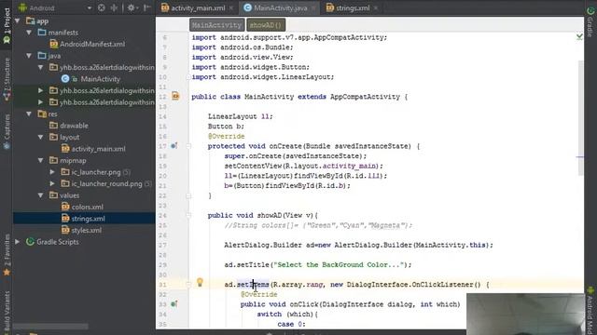The width and height of the screenshot is (597, 335).
Task: Collapse the java folder
Action: [x=29, y=56]
